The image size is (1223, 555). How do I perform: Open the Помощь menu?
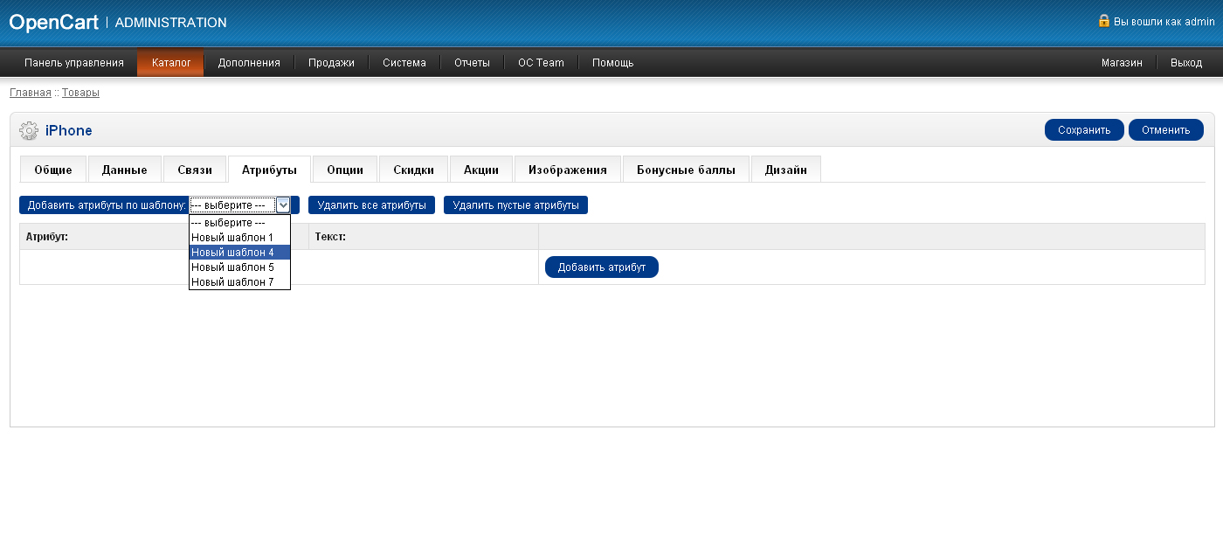612,63
